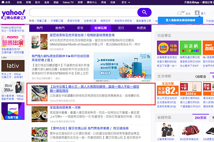The width and height of the screenshot is (214, 142).
Task: Switch to the 新奇 tab
Action: 80,28
